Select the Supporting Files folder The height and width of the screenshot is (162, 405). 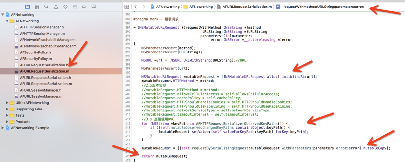(29, 109)
